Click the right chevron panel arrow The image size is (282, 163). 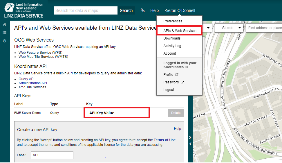[190, 138]
